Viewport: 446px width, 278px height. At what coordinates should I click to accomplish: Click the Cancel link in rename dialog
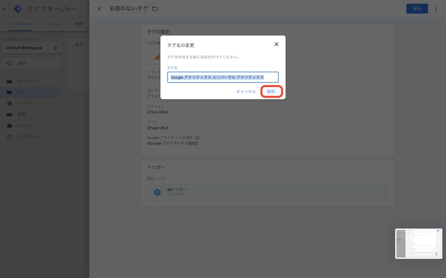click(246, 91)
